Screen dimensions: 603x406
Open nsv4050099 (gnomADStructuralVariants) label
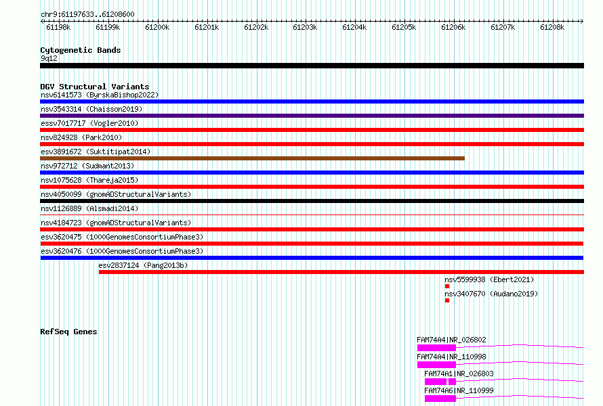coord(116,194)
